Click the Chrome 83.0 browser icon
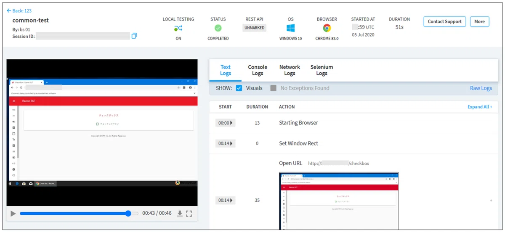 327,28
